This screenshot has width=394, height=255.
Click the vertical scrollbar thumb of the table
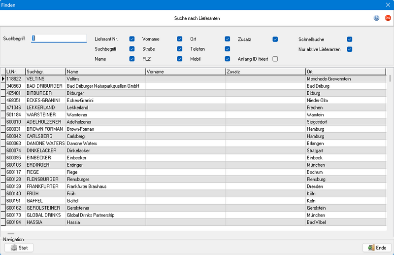pos(390,78)
